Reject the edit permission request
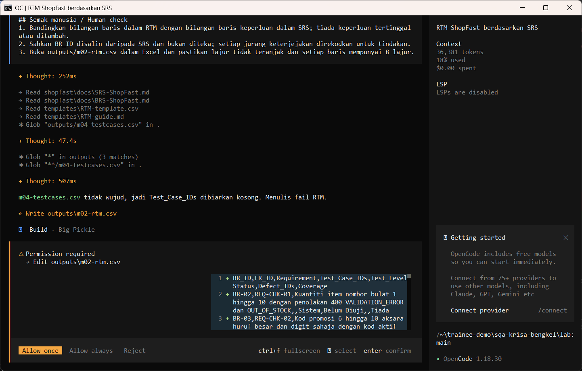 click(134, 350)
